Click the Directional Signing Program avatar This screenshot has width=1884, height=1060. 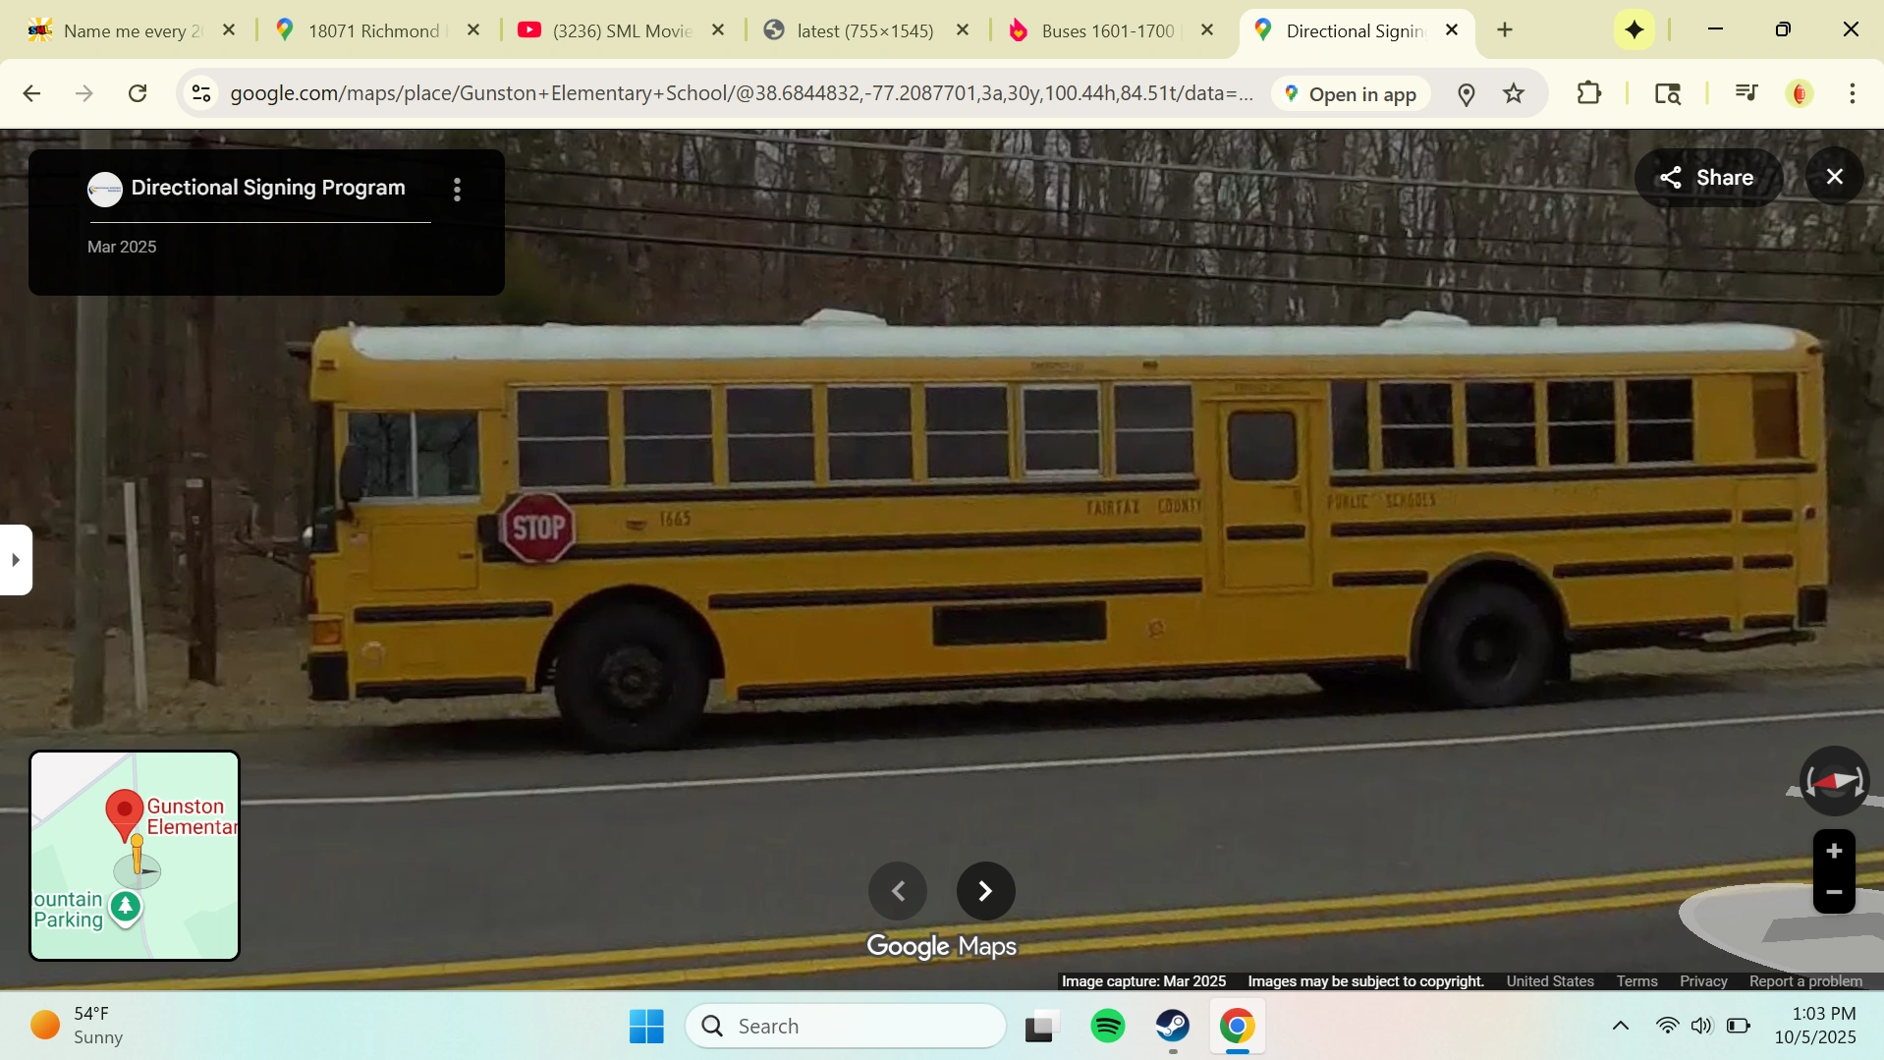point(105,189)
